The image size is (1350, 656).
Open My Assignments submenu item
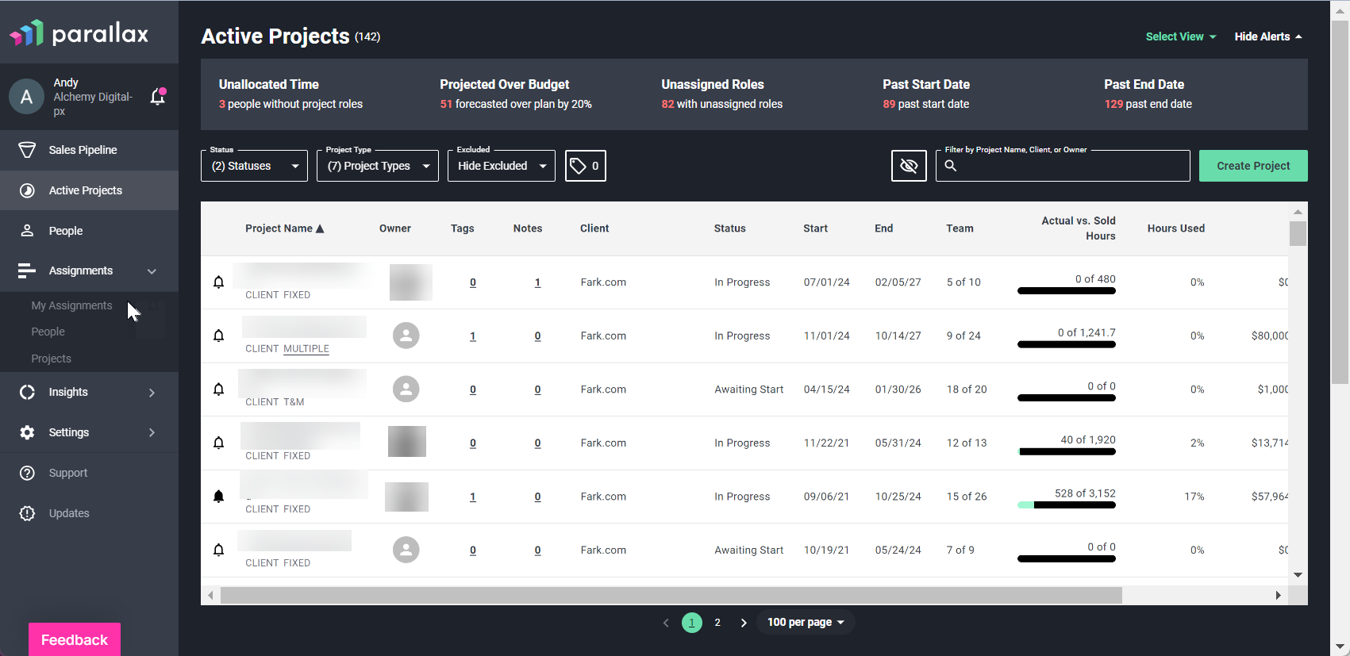pos(71,305)
